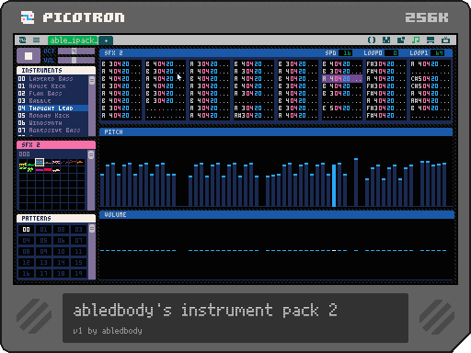Open the hamburger app menu

(x=36, y=40)
